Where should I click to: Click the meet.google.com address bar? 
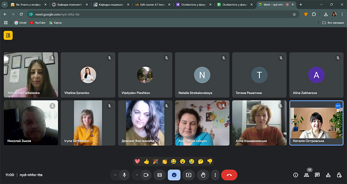pyautogui.click(x=163, y=14)
